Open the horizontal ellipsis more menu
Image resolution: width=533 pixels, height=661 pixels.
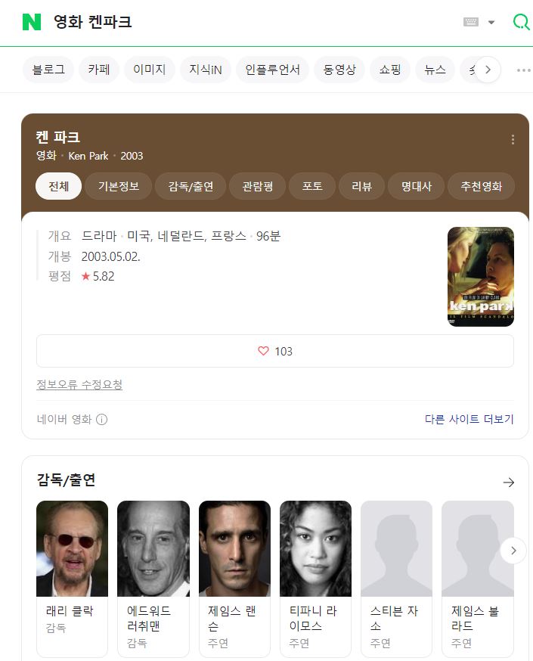click(523, 70)
